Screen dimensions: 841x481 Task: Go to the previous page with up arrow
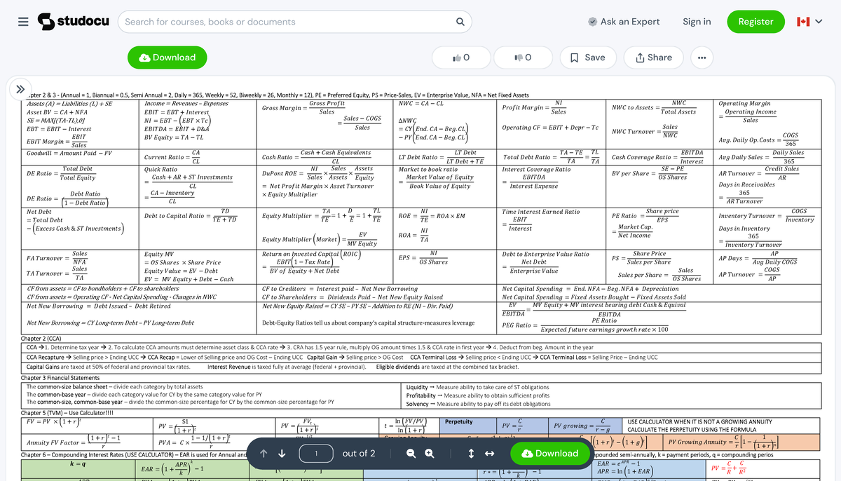[263, 454]
